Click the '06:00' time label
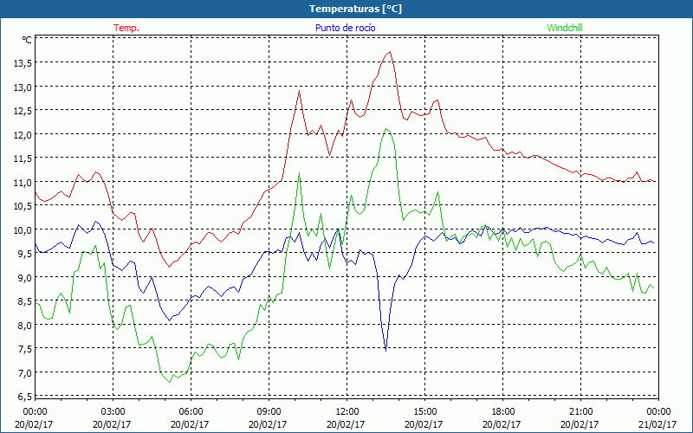Screen dimensions: 693x433 [191, 412]
